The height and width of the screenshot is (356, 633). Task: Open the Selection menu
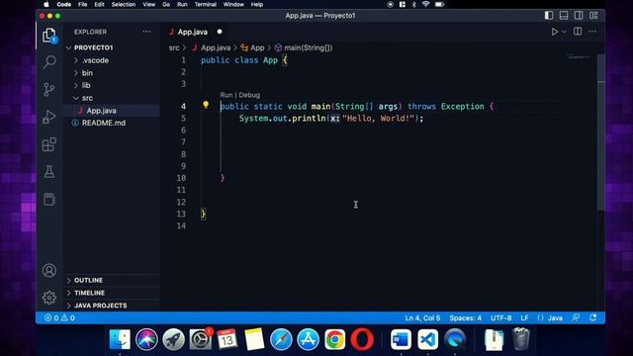tap(124, 4)
